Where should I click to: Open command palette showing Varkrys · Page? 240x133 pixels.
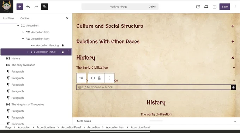coord(120,7)
